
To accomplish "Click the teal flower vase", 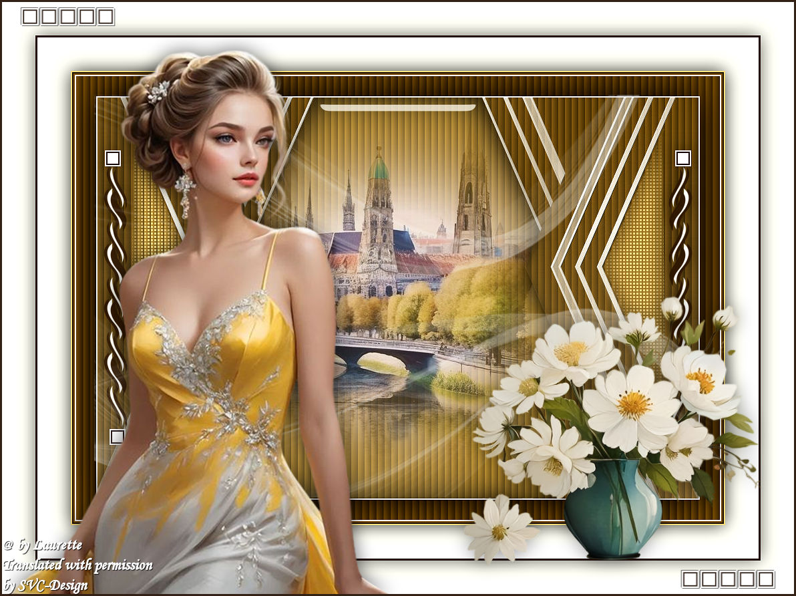I will 613,508.
